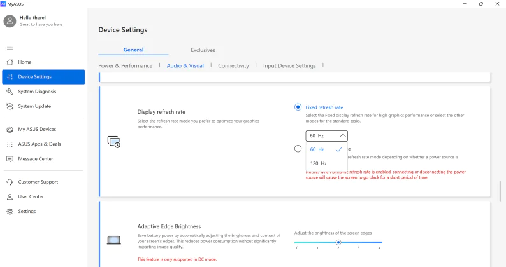Click the Customer Support headset icon
The image size is (506, 267).
click(10, 182)
